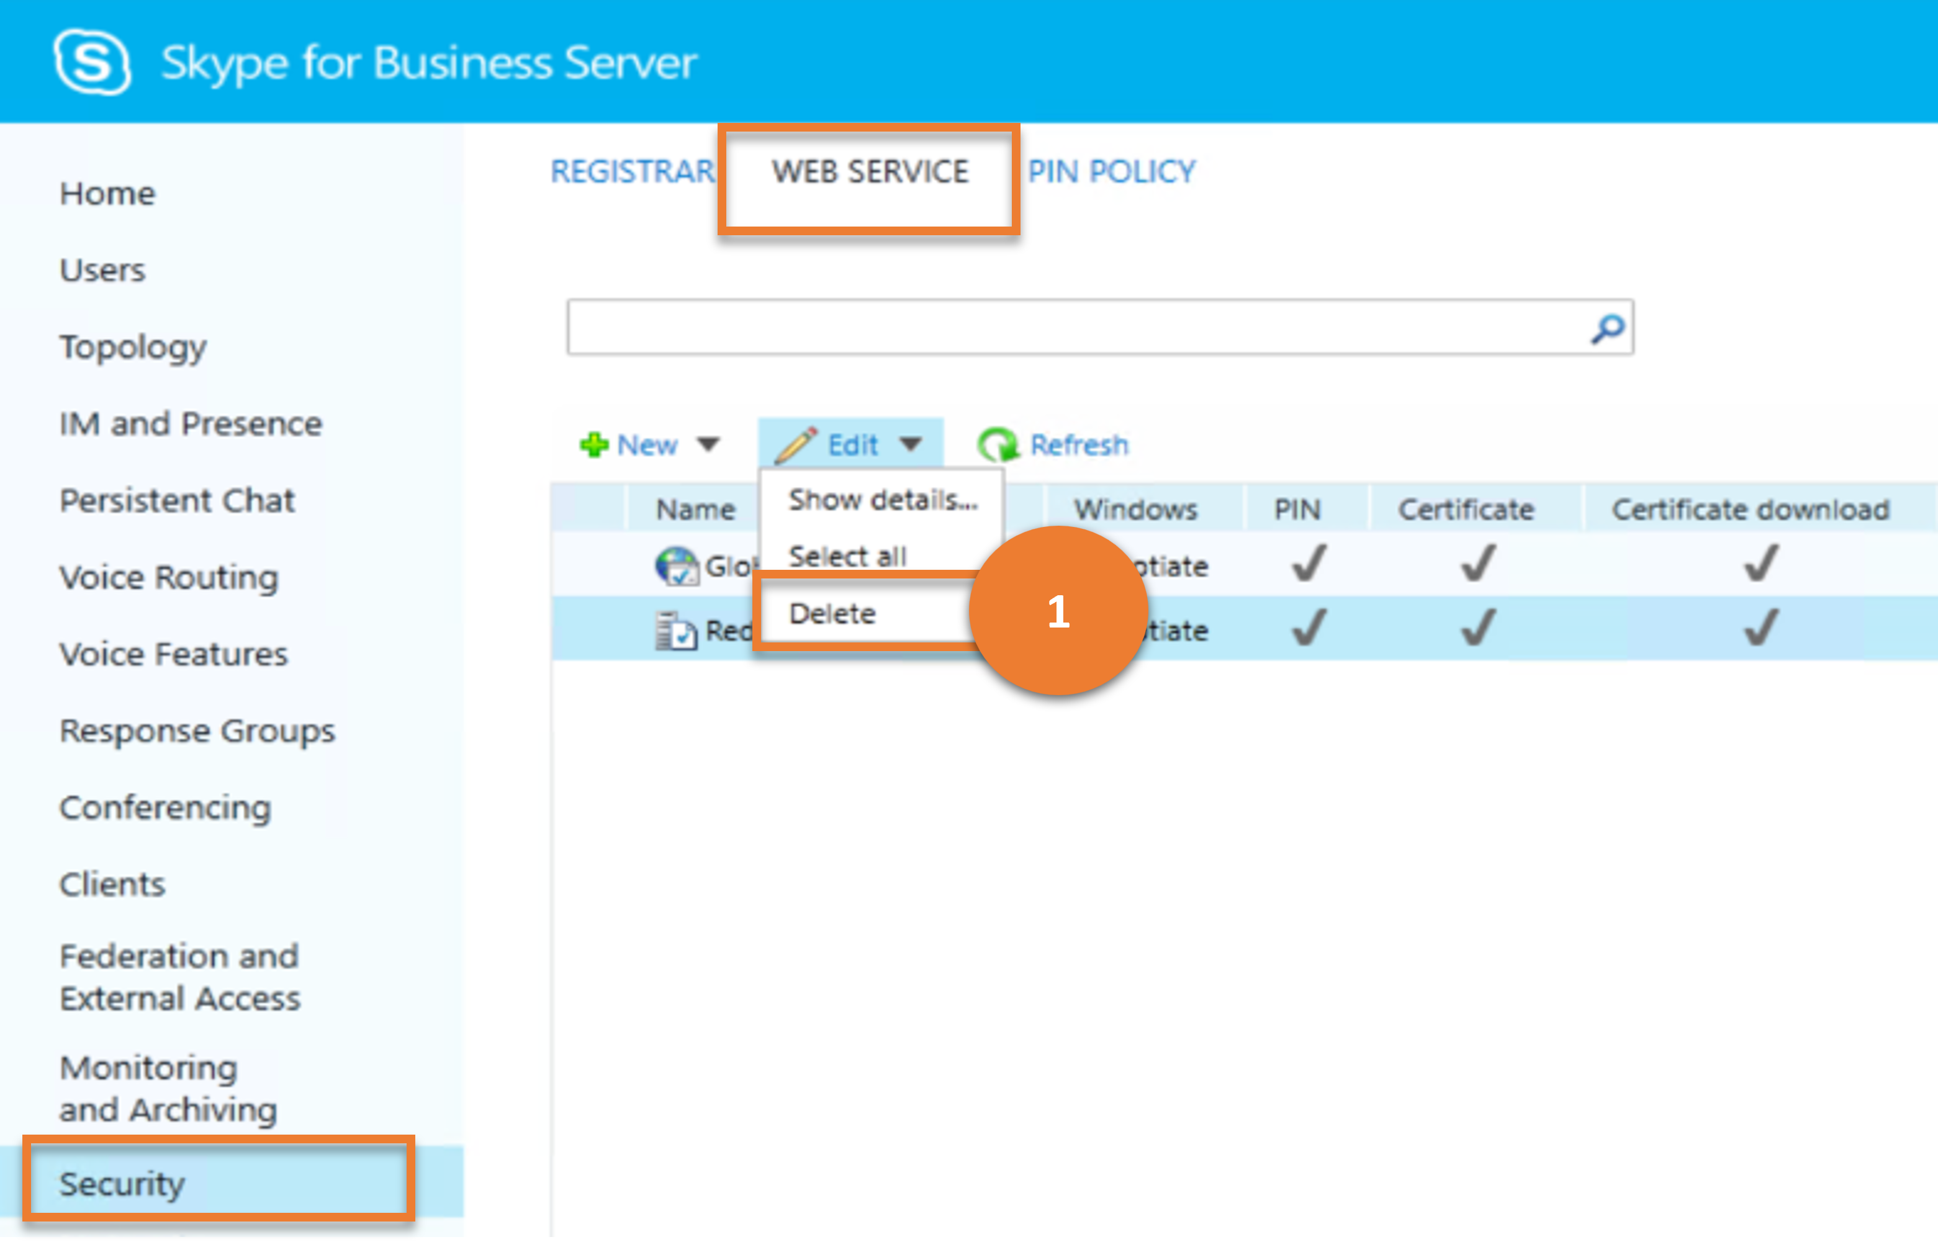Click the Refresh button label
1938x1242 pixels.
(1079, 445)
